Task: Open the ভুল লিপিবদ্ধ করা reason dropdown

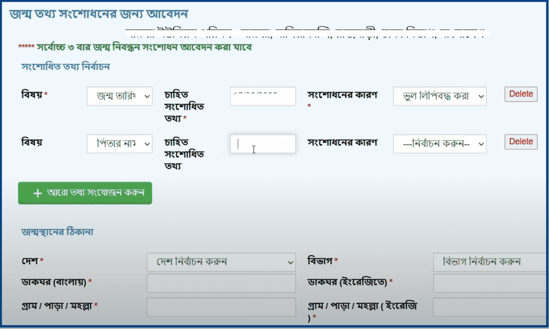Action: tap(439, 96)
